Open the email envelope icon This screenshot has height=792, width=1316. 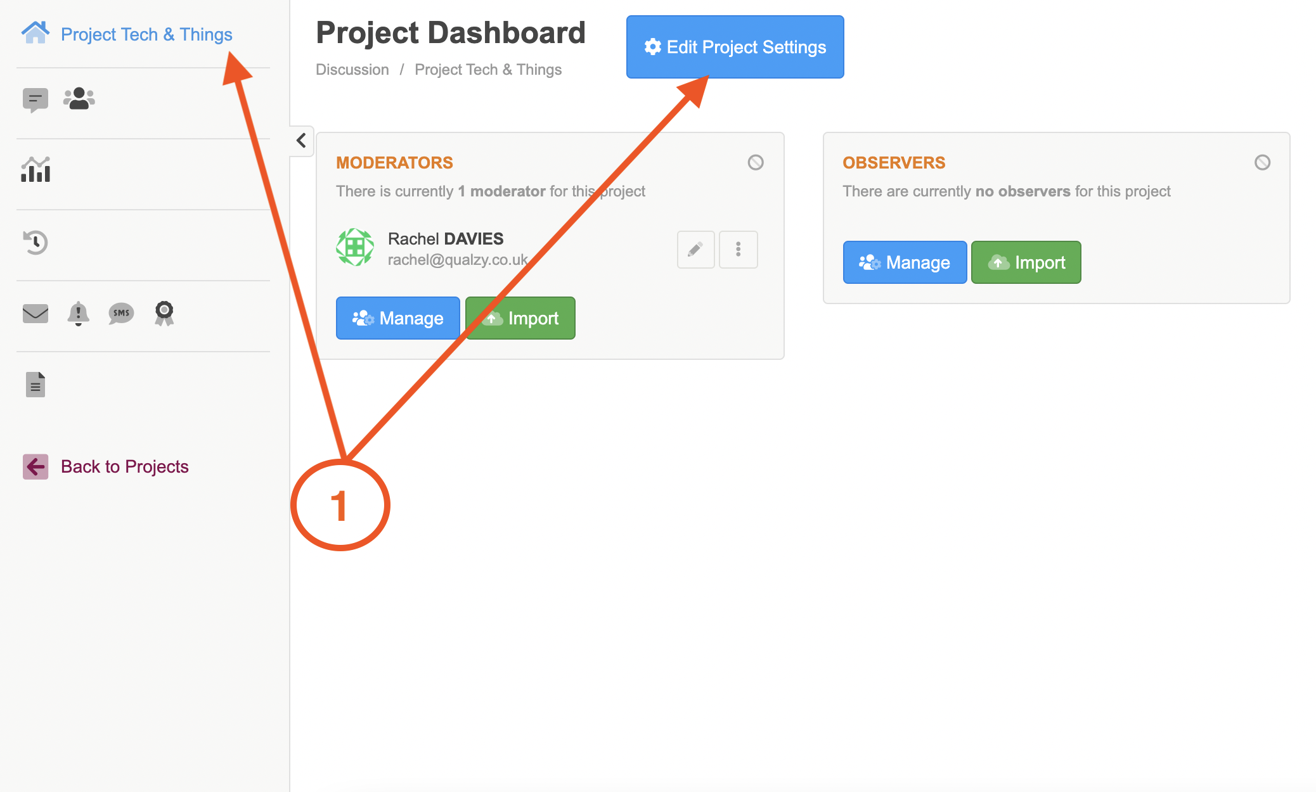[x=35, y=313]
